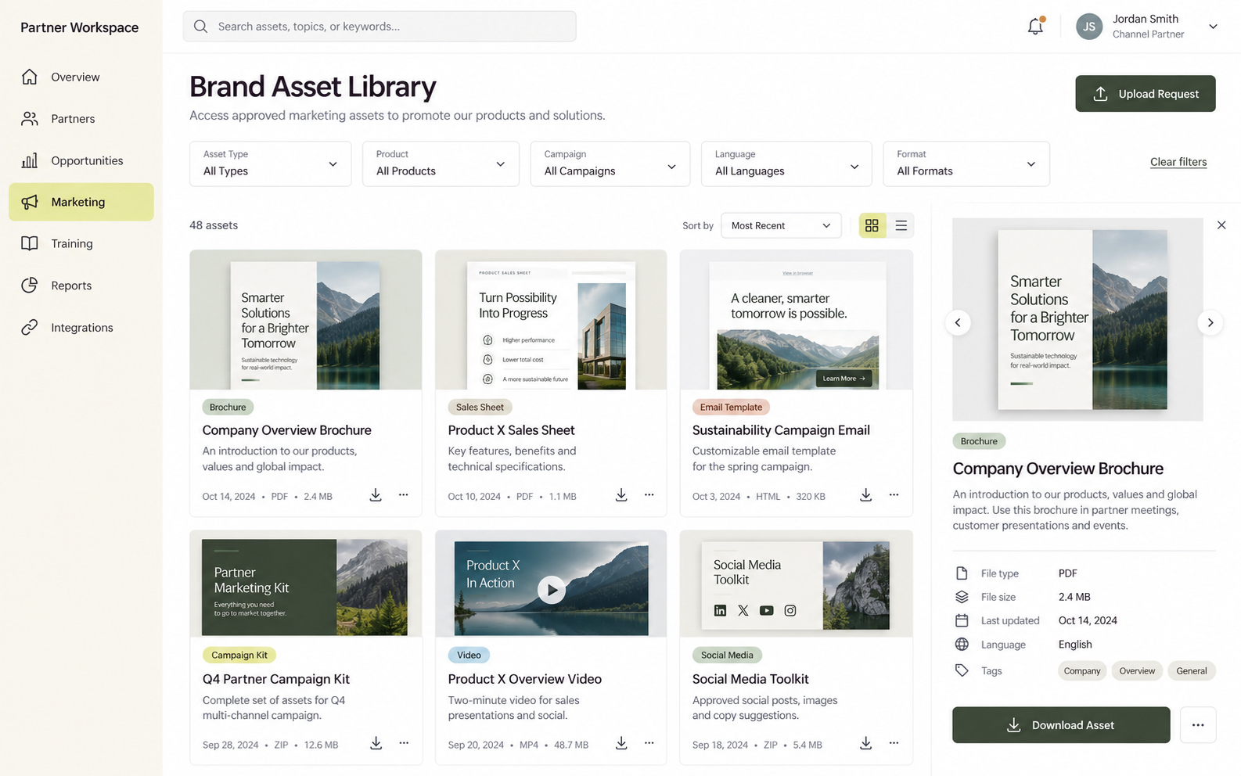Open the Most Recent sort dropdown
This screenshot has height=776, width=1241.
(x=781, y=225)
